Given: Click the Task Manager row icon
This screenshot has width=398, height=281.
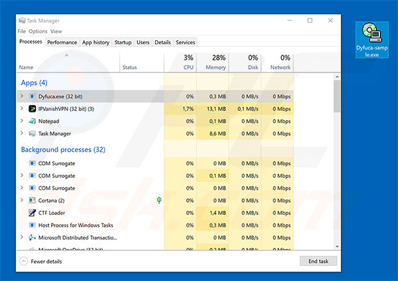Looking at the screenshot, I should tap(33, 134).
